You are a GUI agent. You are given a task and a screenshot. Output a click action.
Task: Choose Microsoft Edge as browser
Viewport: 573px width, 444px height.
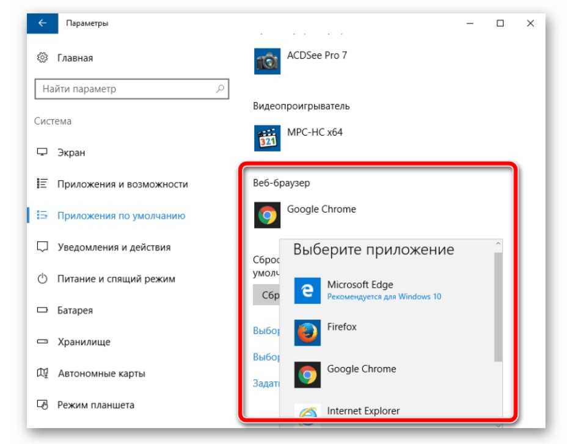click(360, 285)
